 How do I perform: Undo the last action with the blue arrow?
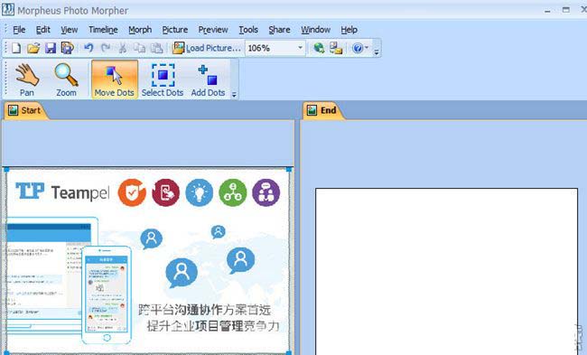(89, 48)
